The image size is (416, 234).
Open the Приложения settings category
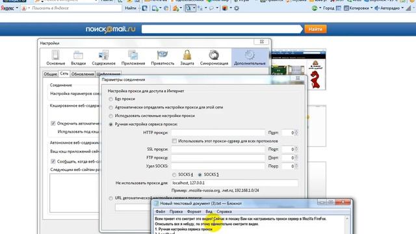133,58
